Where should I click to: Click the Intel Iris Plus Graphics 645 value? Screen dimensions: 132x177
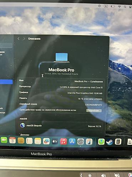85,93
